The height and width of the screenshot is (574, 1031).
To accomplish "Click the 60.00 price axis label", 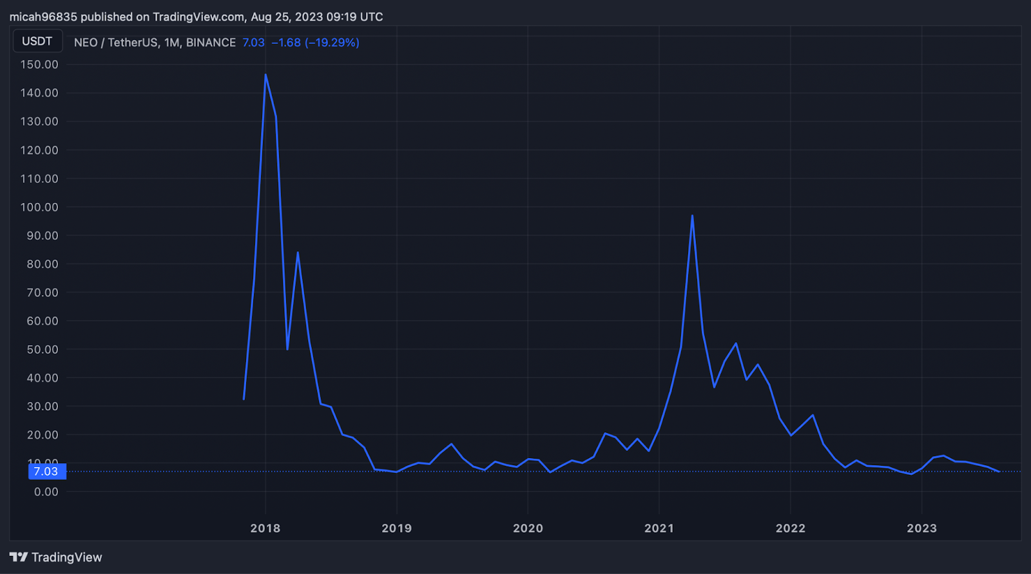I will (x=43, y=321).
